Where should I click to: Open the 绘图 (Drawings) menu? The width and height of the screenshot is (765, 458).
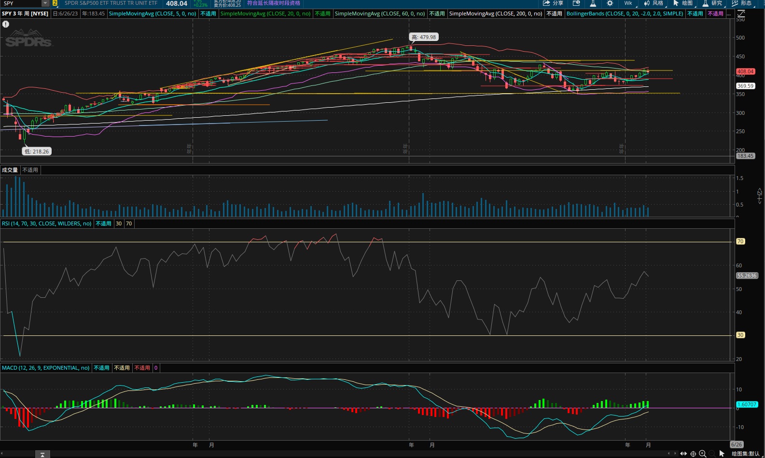(683, 3)
